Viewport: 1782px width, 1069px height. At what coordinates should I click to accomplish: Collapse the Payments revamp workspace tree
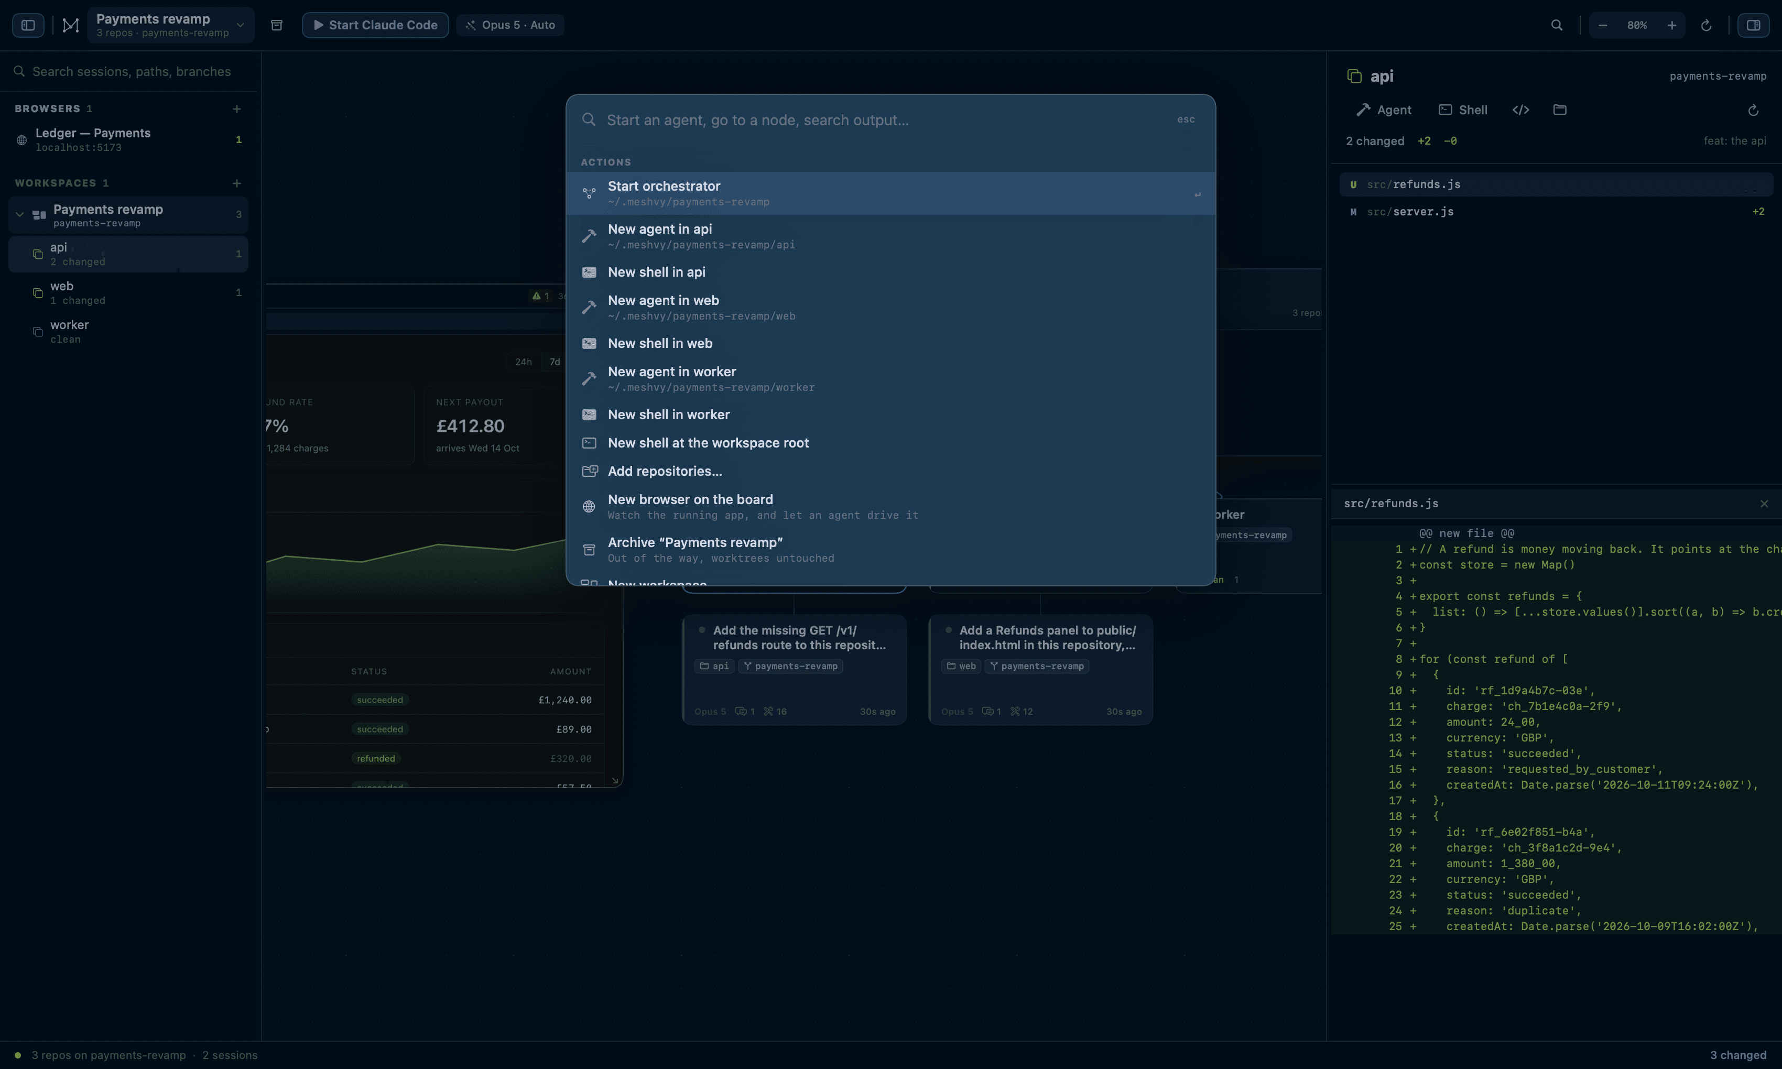pos(20,215)
